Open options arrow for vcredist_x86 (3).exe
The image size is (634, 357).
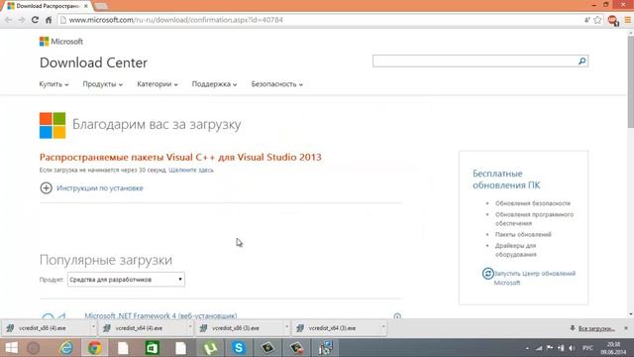tap(286, 326)
